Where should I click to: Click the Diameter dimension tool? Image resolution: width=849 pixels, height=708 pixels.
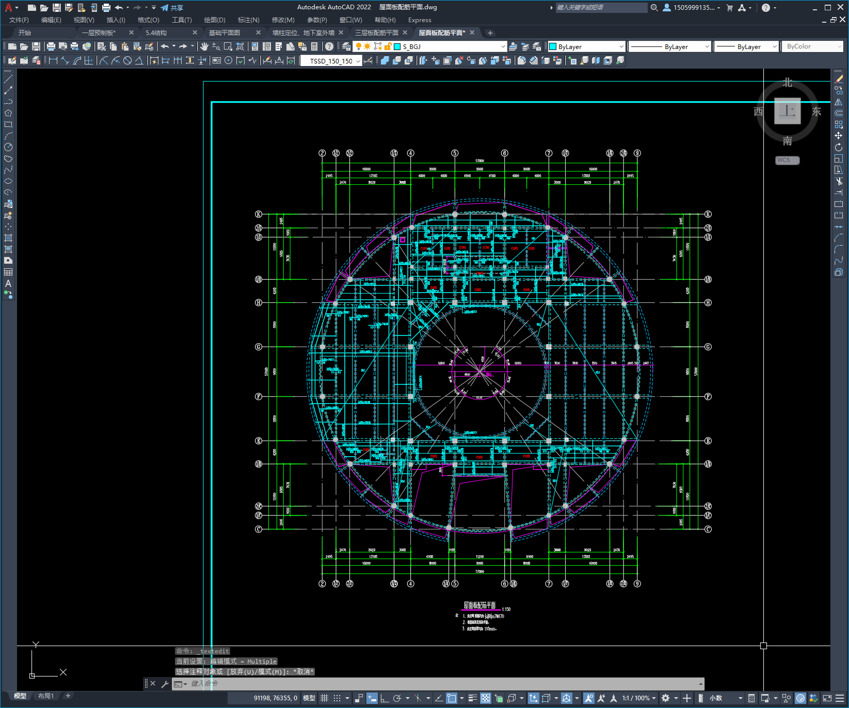(x=127, y=60)
